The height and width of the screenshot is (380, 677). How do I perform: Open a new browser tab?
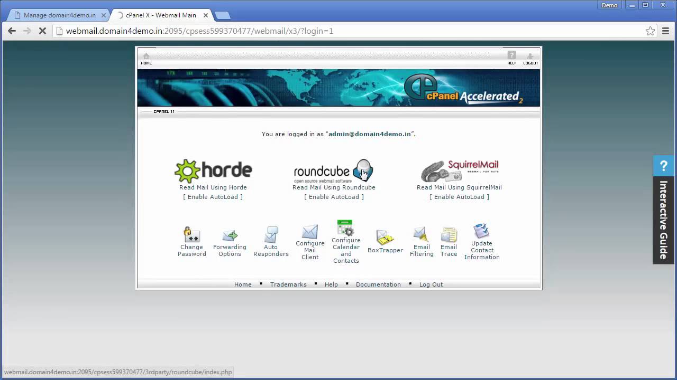[x=222, y=15]
